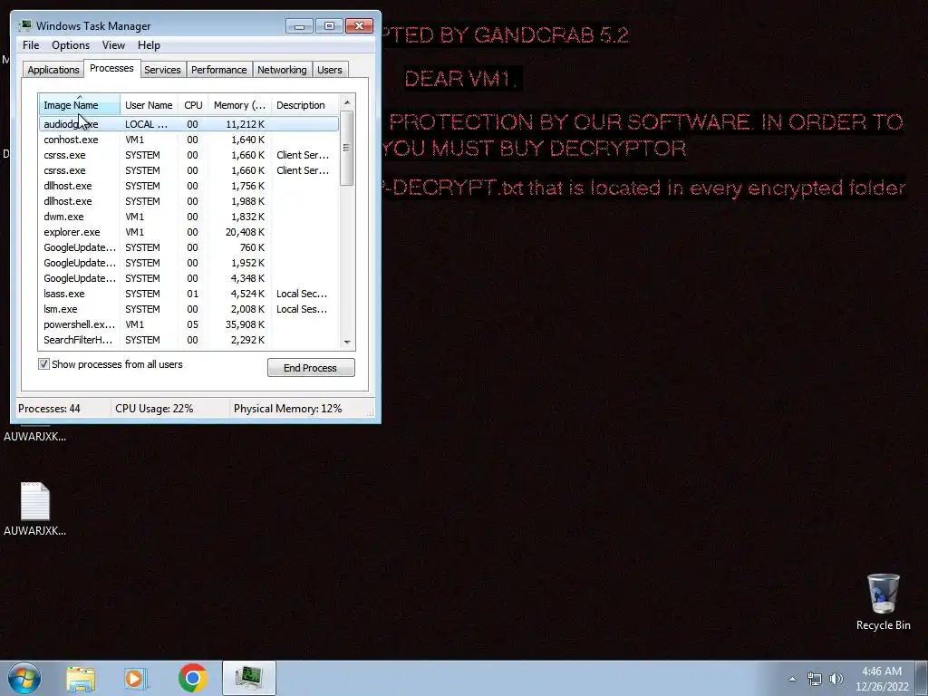
Task: Click the CPU Usage: 22% status entry
Action: [x=154, y=409]
